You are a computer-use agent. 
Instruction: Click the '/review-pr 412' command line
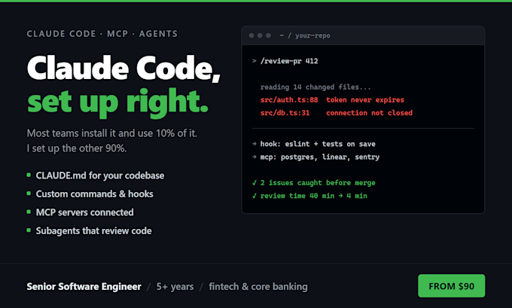coord(289,61)
